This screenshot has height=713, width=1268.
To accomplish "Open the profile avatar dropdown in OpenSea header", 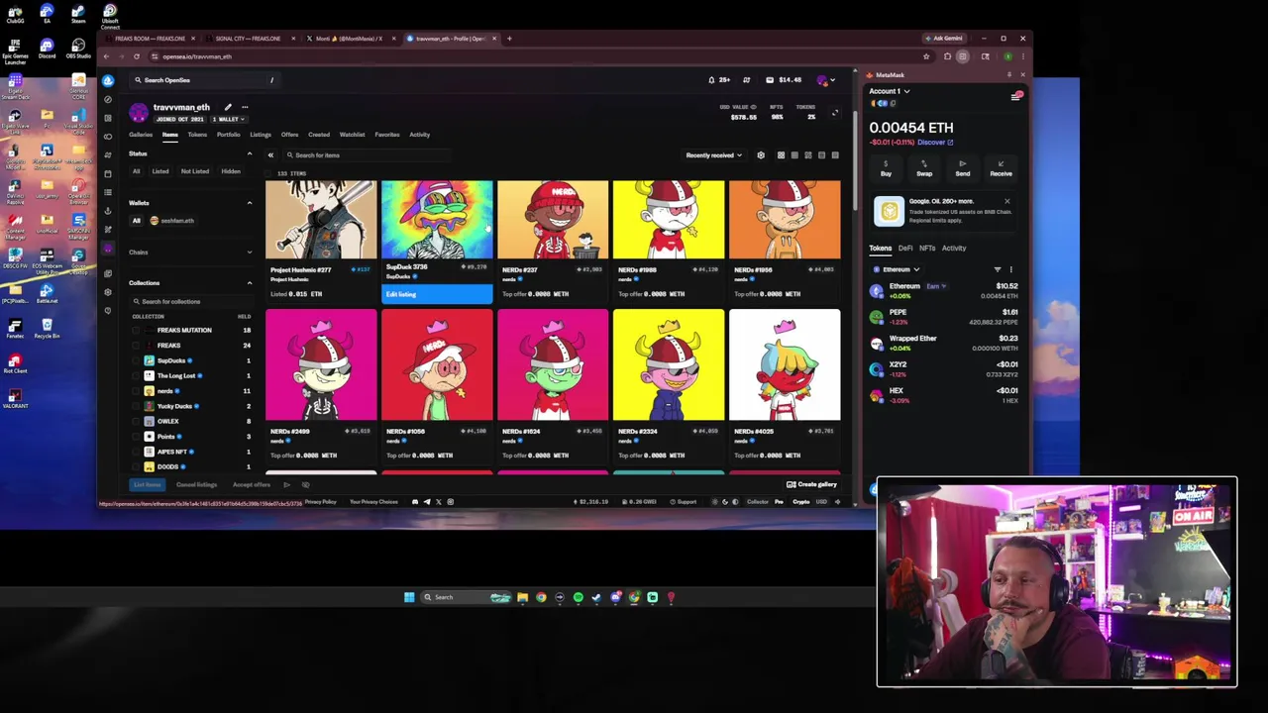I will pos(825,80).
